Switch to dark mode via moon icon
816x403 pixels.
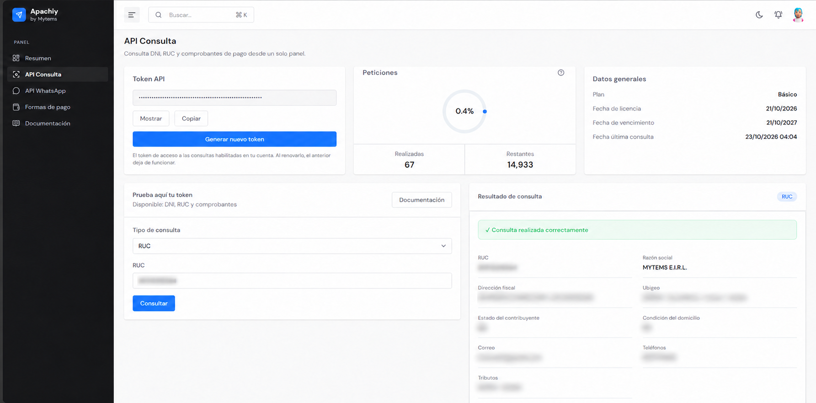coord(759,15)
